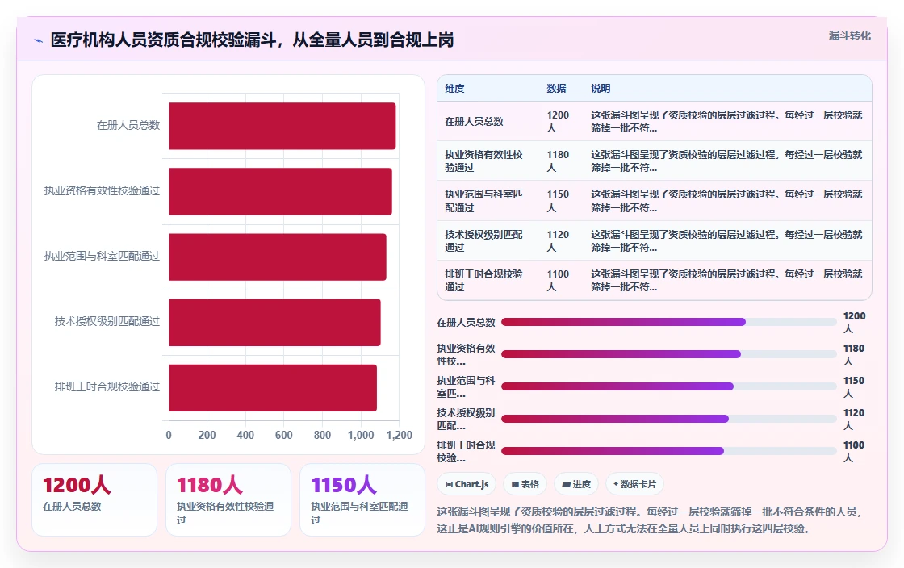
Task: Click the 1200人 value beside the progress bar
Action: coord(854,322)
